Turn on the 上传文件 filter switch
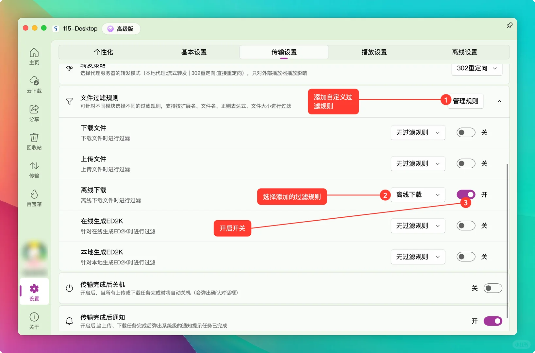The width and height of the screenshot is (535, 353). pos(465,163)
